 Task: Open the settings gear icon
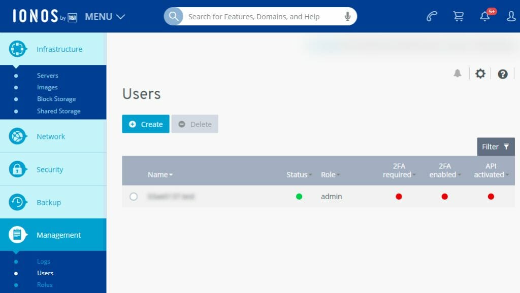tap(480, 74)
